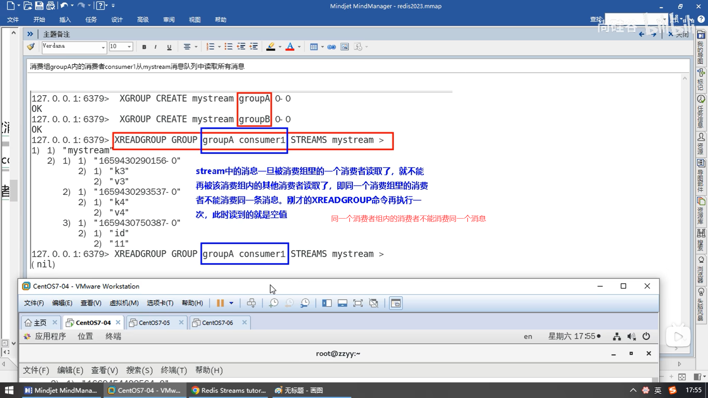Screen dimensions: 708x398
Task: Take a VMware snapshot
Action: point(274,303)
